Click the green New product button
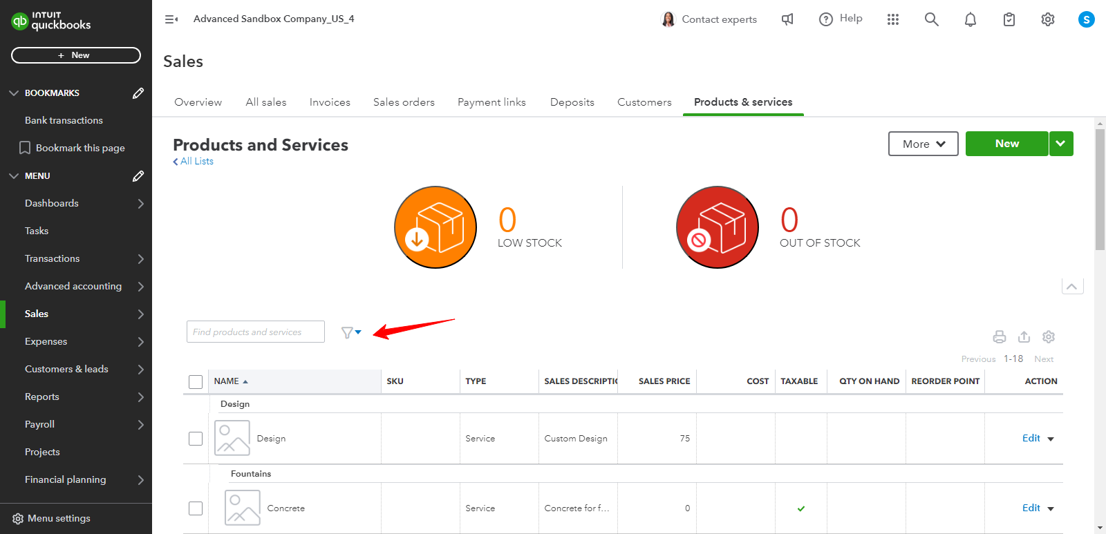The height and width of the screenshot is (534, 1106). 1007,144
